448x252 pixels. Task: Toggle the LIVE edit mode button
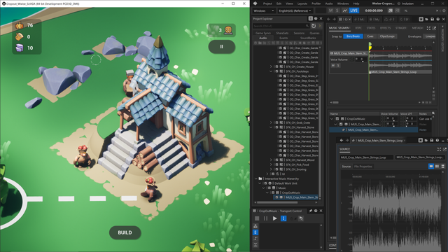click(x=353, y=10)
